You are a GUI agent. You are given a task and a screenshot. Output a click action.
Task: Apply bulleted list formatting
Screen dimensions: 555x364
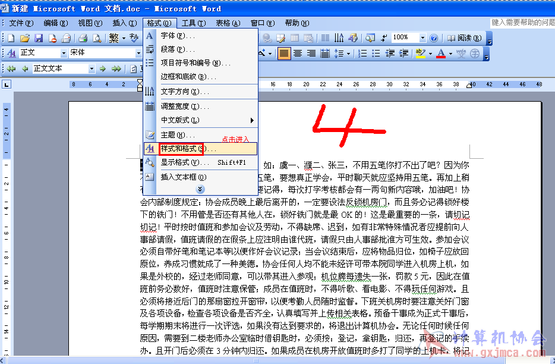(376, 54)
